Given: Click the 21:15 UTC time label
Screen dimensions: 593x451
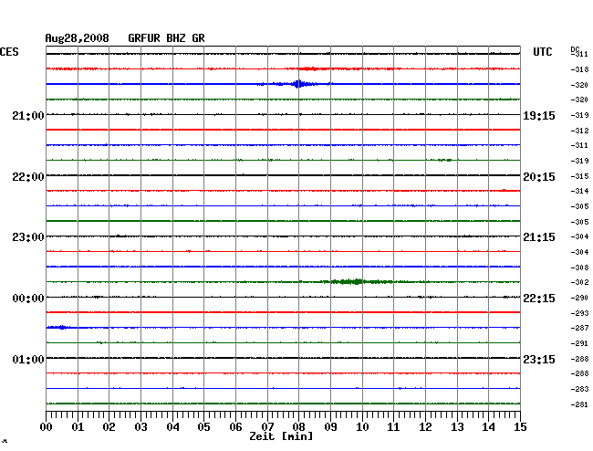Looking at the screenshot, I should [x=539, y=237].
